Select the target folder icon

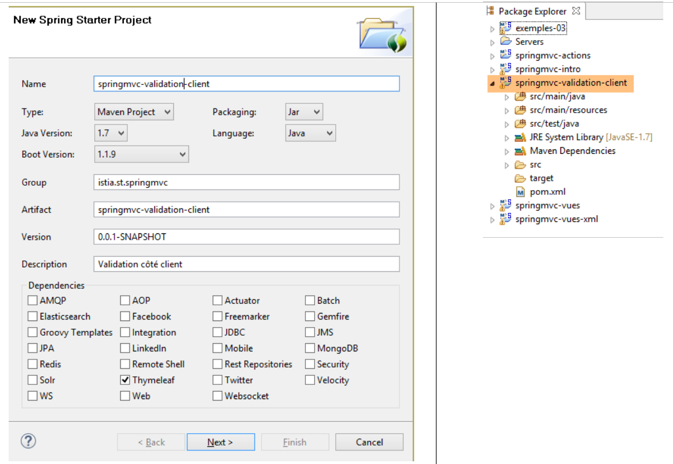(x=520, y=179)
